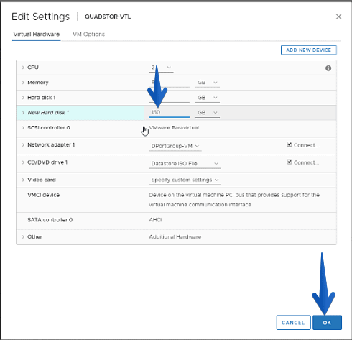Open the CPU count dropdown
This screenshot has height=340, width=352.
pyautogui.click(x=161, y=68)
